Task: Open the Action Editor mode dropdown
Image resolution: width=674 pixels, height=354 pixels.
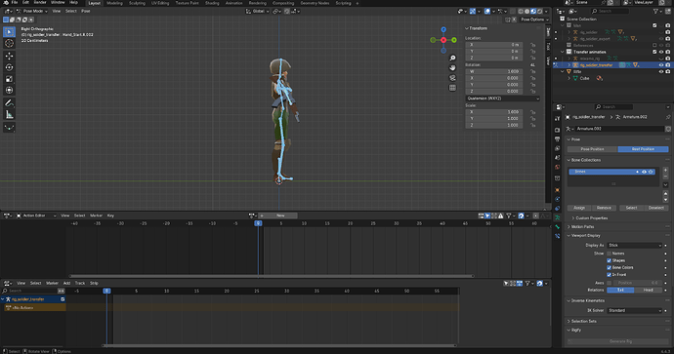Action: (x=36, y=216)
